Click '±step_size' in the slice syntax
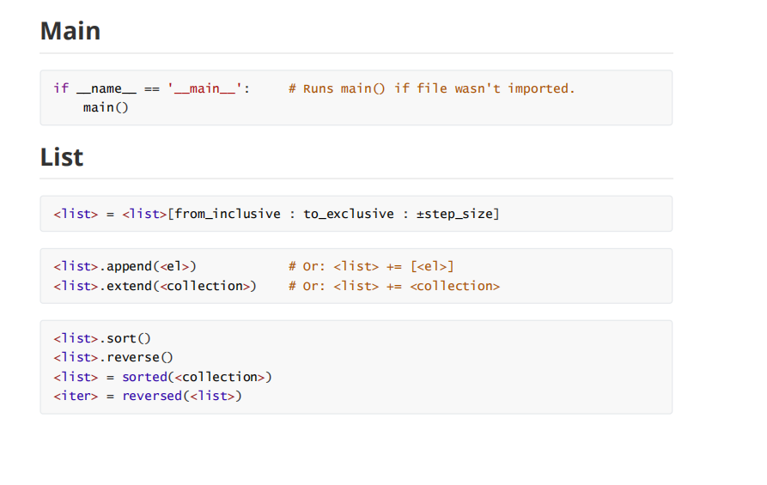This screenshot has height=485, width=767. pyautogui.click(x=454, y=214)
